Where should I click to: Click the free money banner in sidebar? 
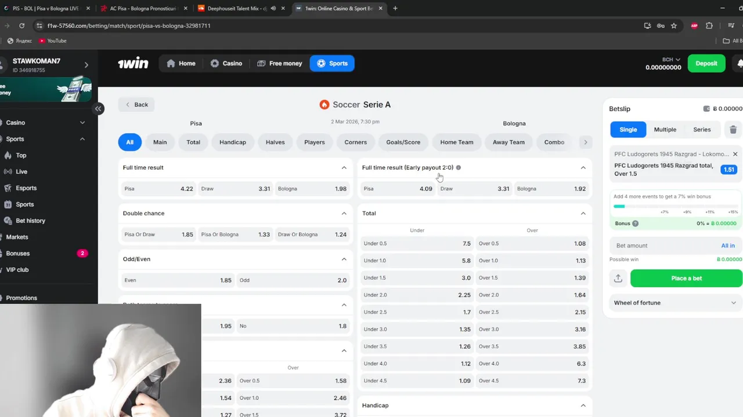pyautogui.click(x=46, y=89)
